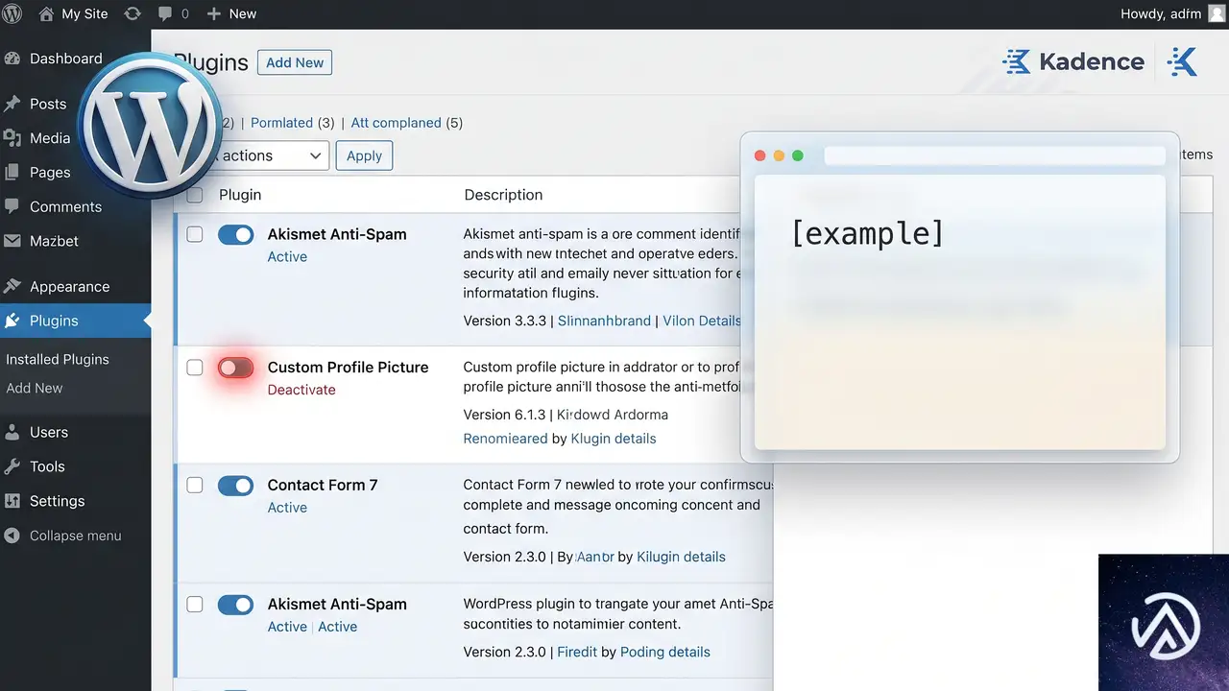
Task: Click the updates refresh icon
Action: point(133,13)
